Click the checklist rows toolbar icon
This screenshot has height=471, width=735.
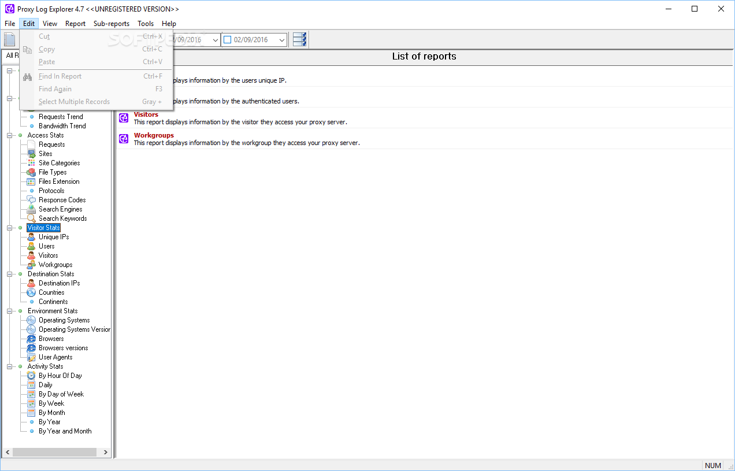tap(300, 39)
